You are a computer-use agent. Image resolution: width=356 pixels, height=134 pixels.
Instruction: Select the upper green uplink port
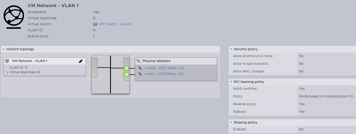[x=126, y=68]
